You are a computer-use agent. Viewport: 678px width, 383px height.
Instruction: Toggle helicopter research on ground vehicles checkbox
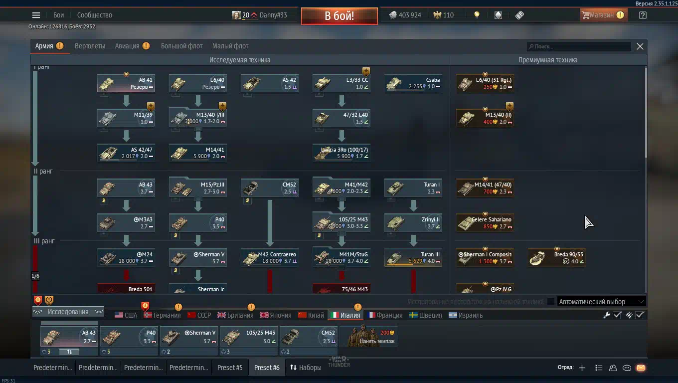click(x=550, y=302)
